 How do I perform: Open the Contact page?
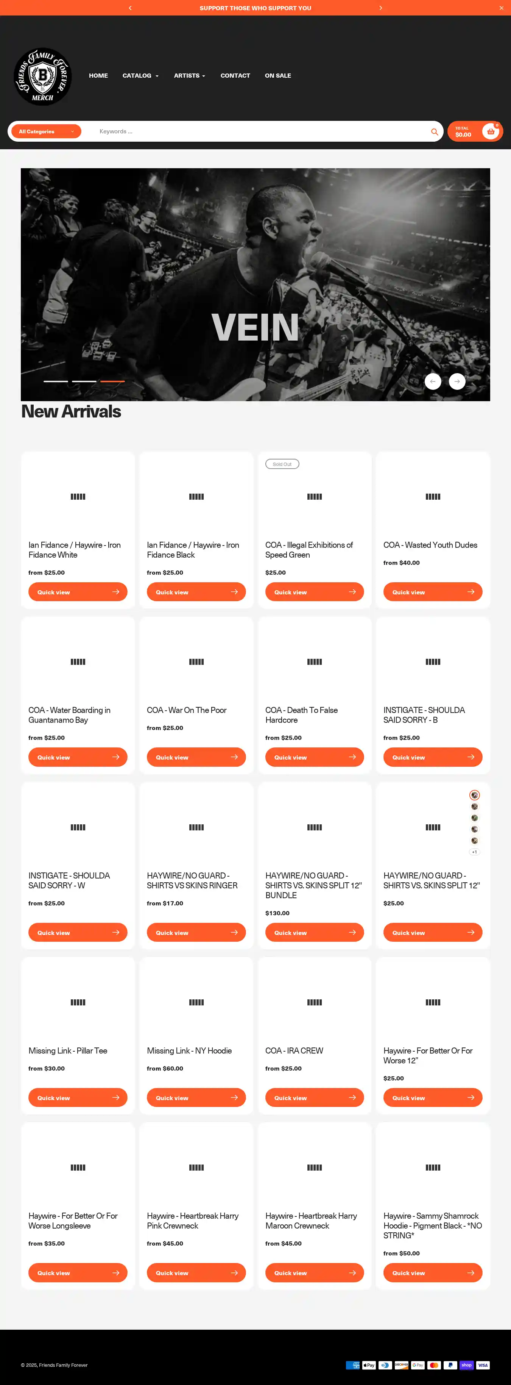click(x=235, y=76)
